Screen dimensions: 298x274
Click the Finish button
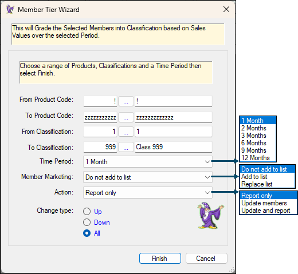(x=160, y=259)
